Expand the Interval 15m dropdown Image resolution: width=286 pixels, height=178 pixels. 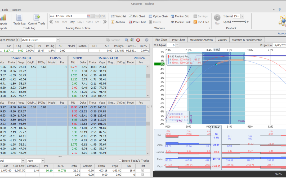pos(242,16)
